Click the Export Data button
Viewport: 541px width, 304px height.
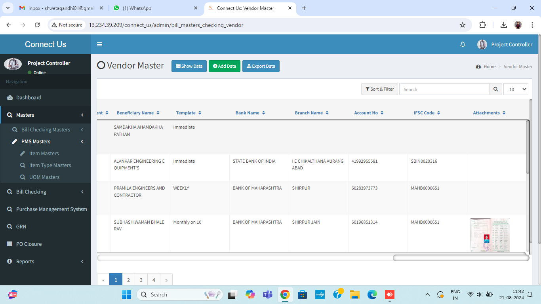(261, 66)
